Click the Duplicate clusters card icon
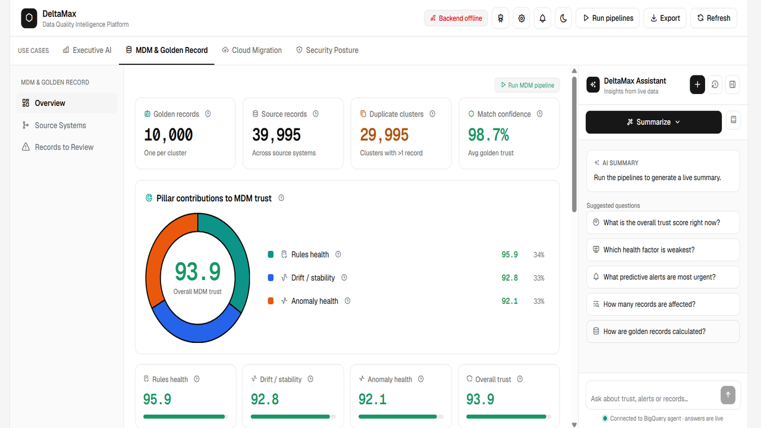Screen dimensions: 761x428 363,114
